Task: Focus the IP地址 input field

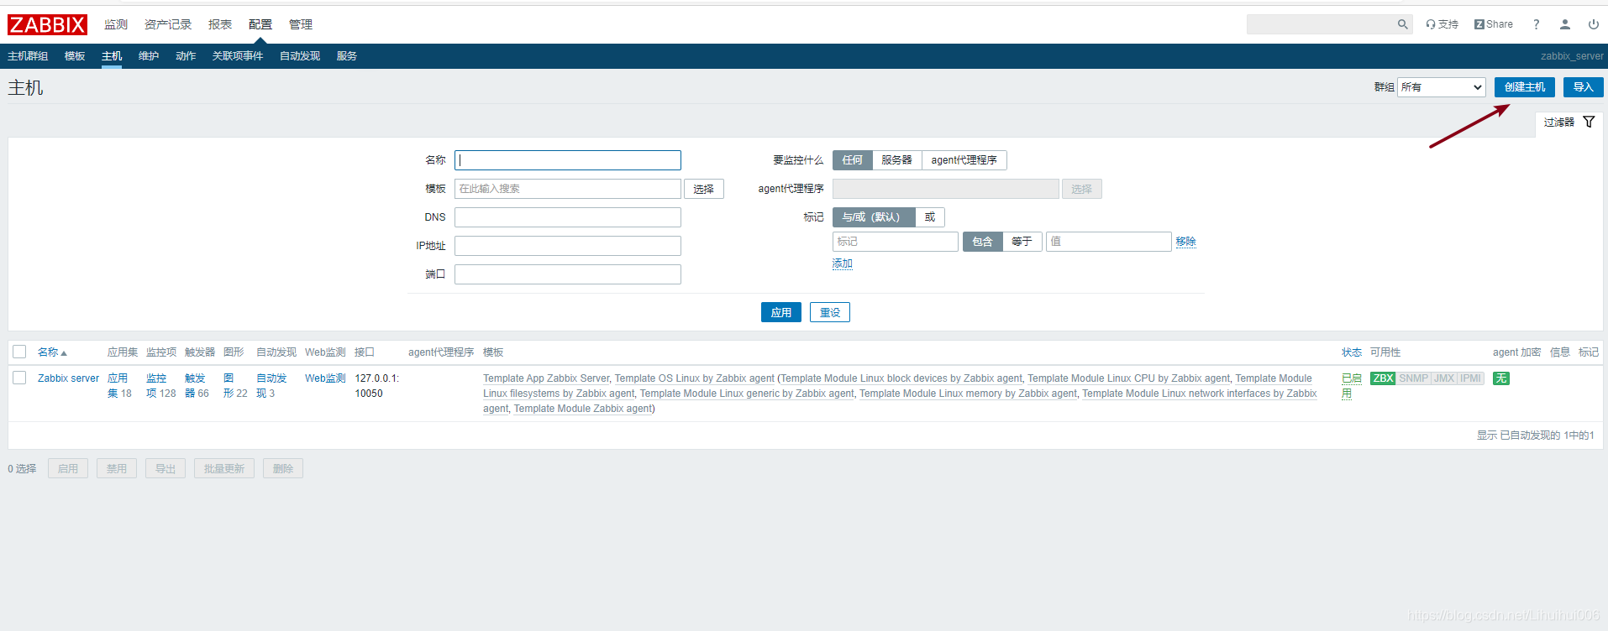Action: (x=568, y=246)
